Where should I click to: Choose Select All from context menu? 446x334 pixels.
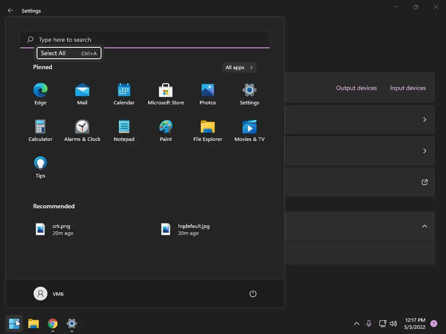pyautogui.click(x=69, y=53)
